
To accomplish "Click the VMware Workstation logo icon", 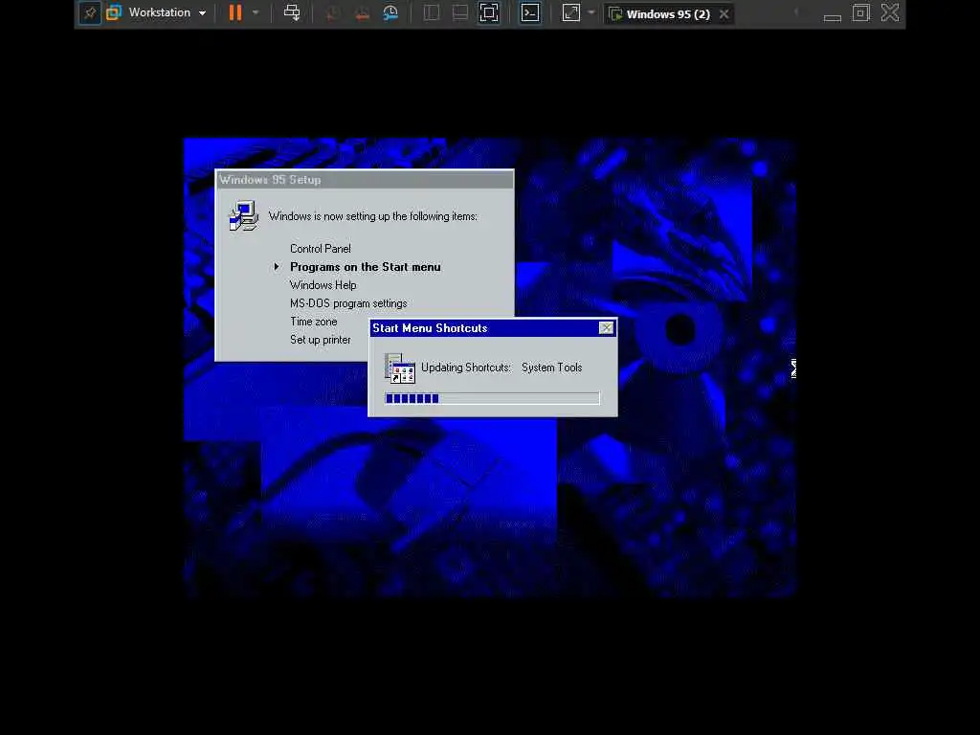I will tap(114, 12).
